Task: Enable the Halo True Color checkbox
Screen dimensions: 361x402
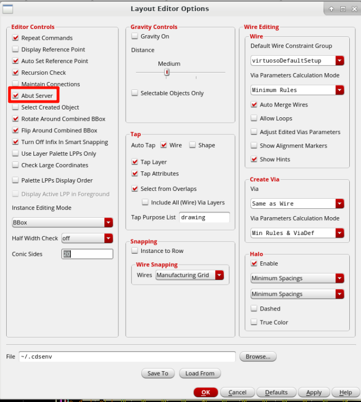Action: click(254, 322)
